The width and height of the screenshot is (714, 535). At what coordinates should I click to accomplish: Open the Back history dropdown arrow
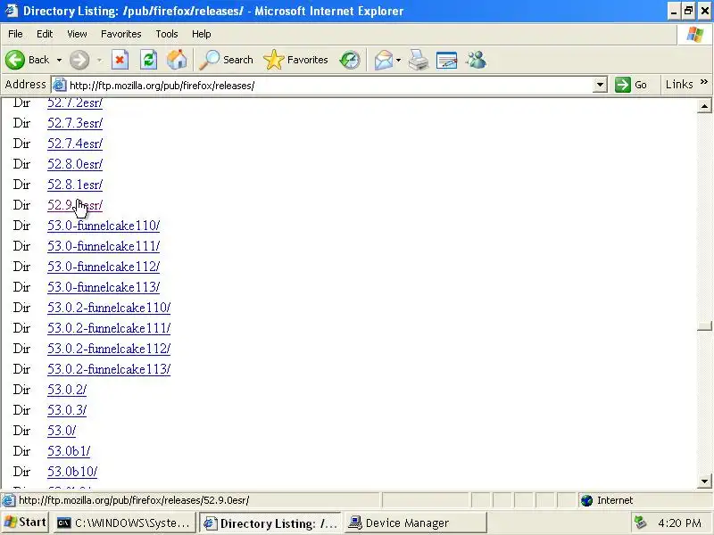click(59, 60)
